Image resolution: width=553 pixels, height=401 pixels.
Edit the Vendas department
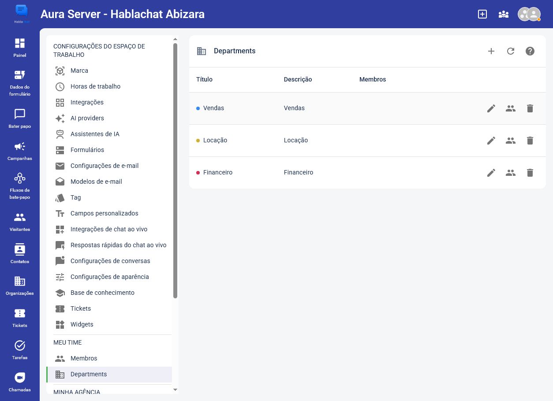pos(491,108)
